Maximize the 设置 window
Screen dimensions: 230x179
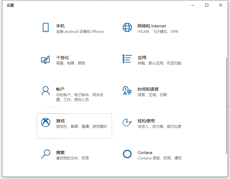tap(207, 5)
